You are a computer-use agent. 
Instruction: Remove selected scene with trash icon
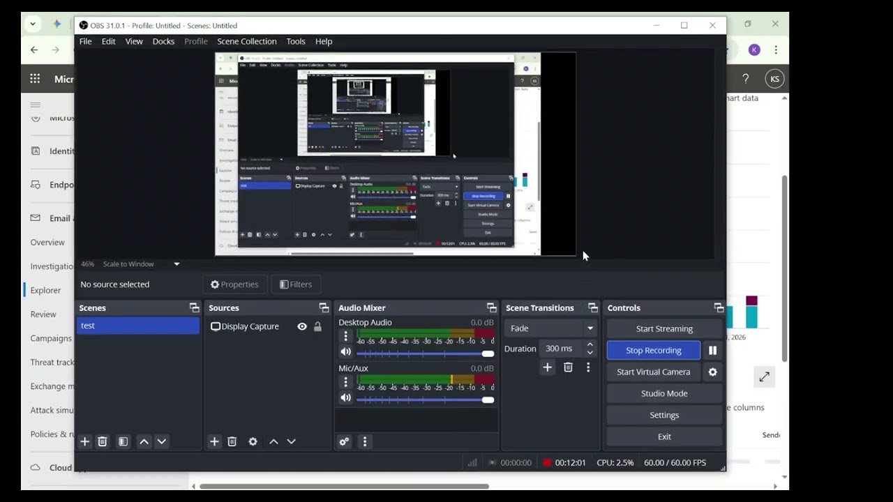pyautogui.click(x=103, y=441)
